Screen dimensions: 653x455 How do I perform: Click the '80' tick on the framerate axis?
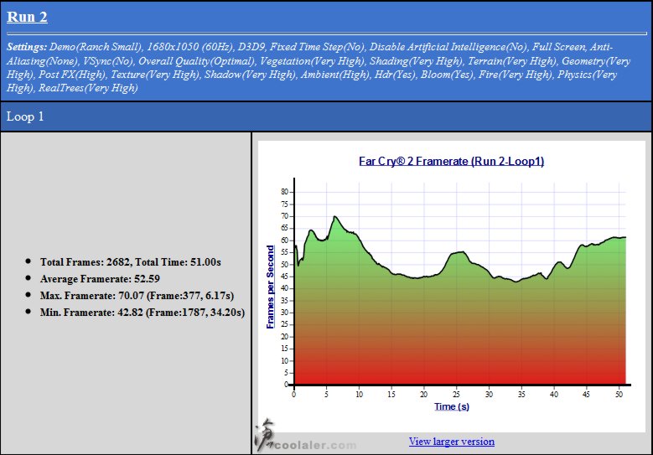point(284,192)
